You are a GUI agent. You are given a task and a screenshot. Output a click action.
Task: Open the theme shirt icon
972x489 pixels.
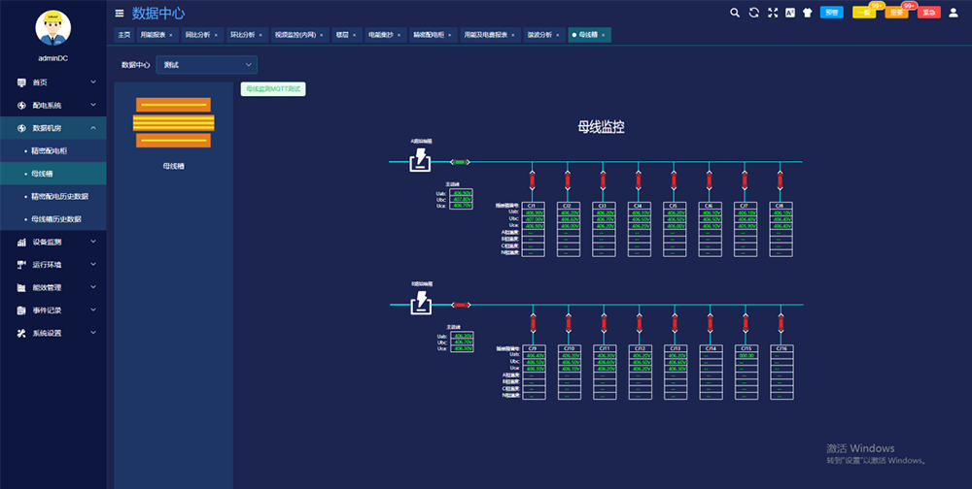click(807, 13)
